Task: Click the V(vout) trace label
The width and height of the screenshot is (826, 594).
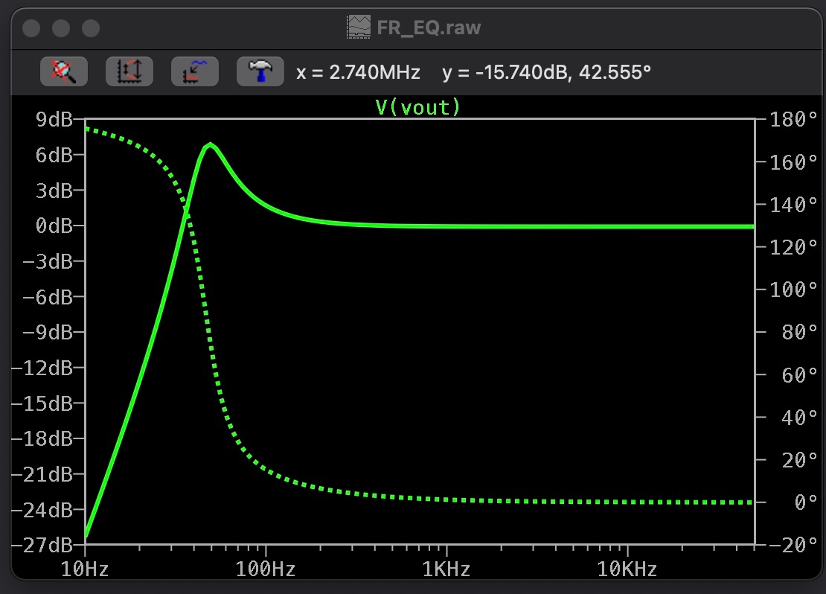Action: coord(417,107)
